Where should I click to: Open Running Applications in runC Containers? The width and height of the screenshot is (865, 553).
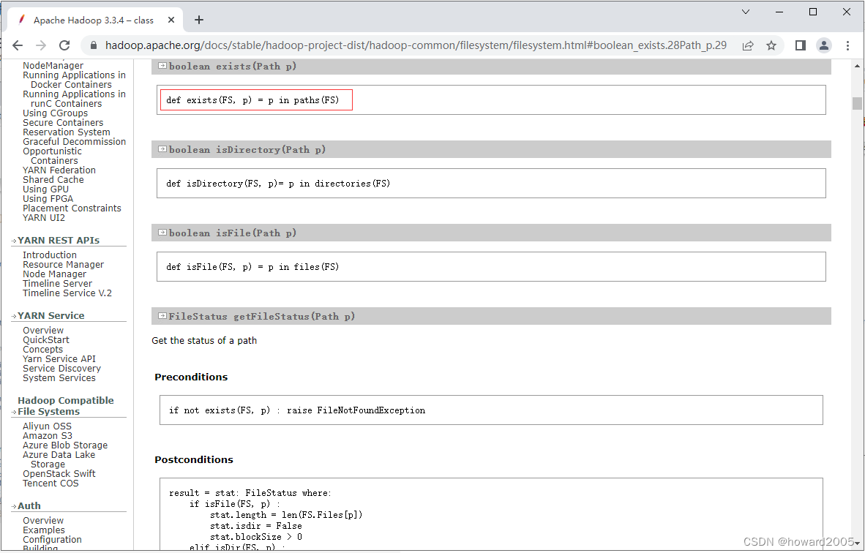(74, 99)
